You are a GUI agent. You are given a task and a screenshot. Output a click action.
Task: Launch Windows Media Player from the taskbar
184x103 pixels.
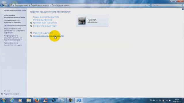(x=20, y=100)
